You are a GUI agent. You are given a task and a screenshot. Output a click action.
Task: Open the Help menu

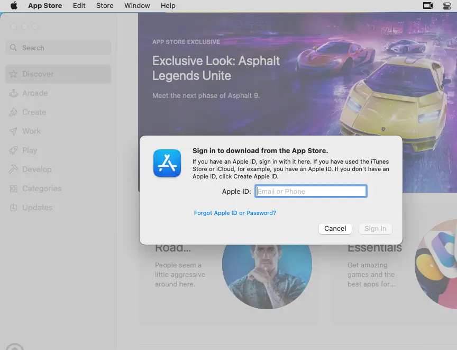pyautogui.click(x=168, y=5)
